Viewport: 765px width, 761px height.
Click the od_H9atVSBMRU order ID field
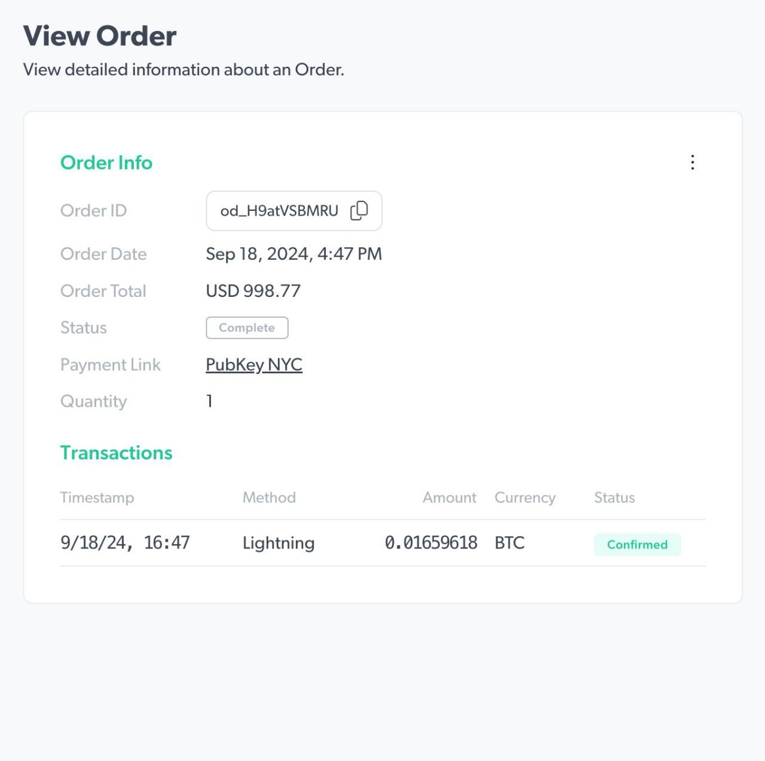(279, 211)
